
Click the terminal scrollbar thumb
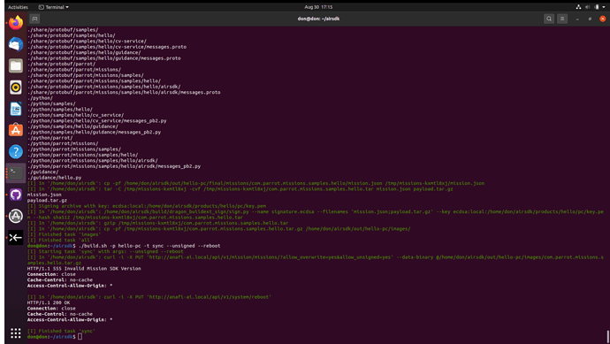[x=607, y=337]
